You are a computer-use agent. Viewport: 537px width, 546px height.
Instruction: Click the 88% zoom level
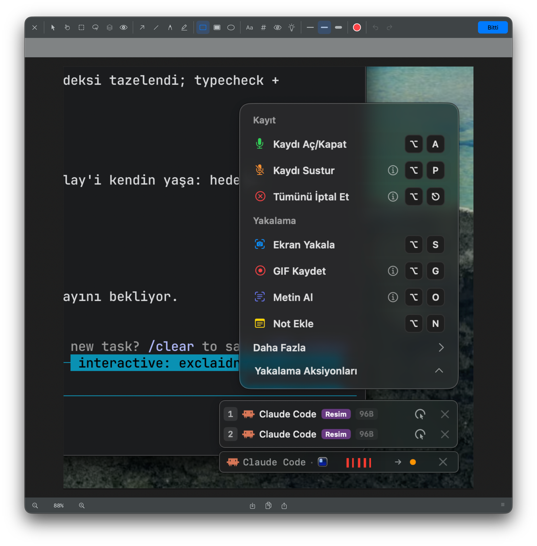coord(59,505)
